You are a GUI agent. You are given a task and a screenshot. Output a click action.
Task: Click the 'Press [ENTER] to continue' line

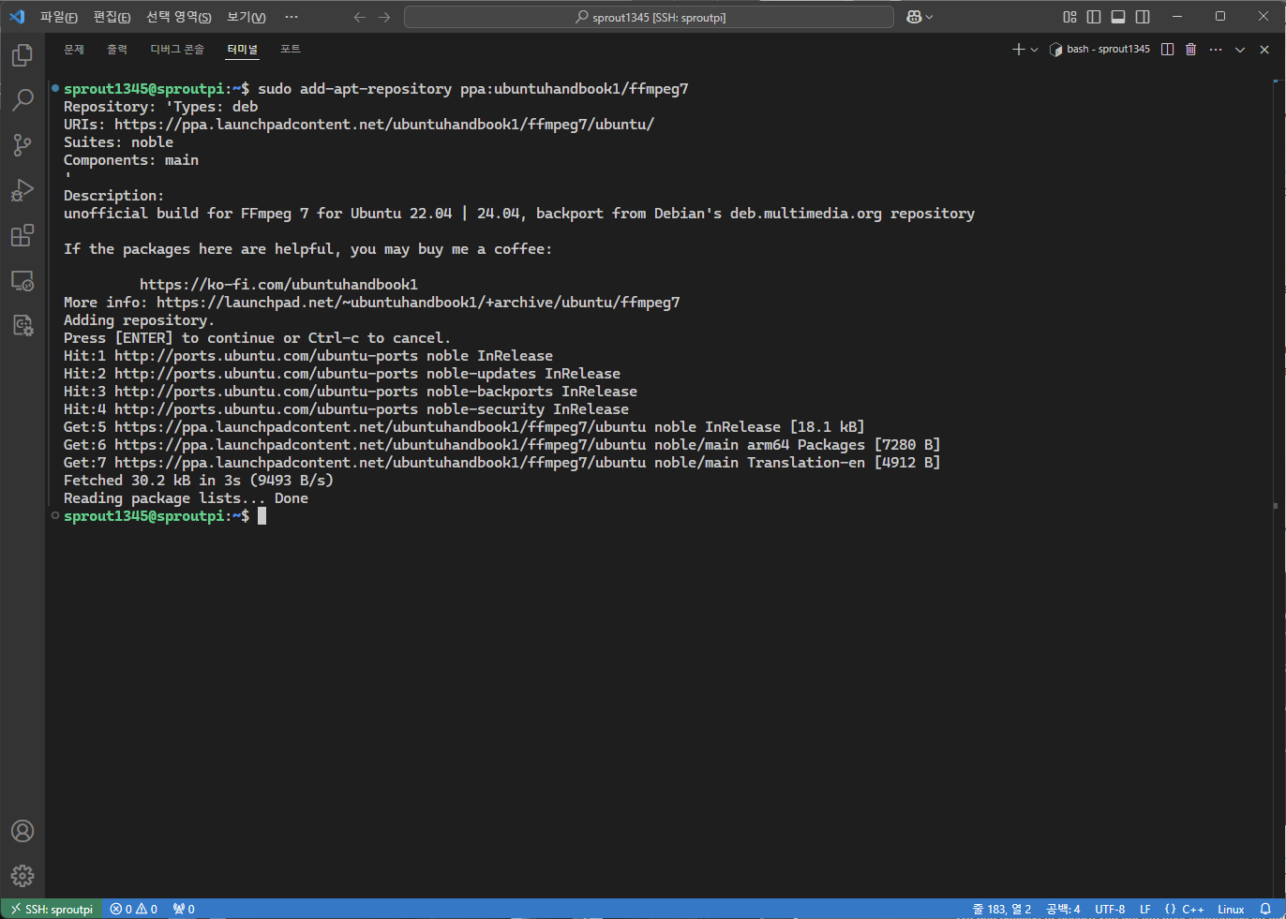click(257, 338)
